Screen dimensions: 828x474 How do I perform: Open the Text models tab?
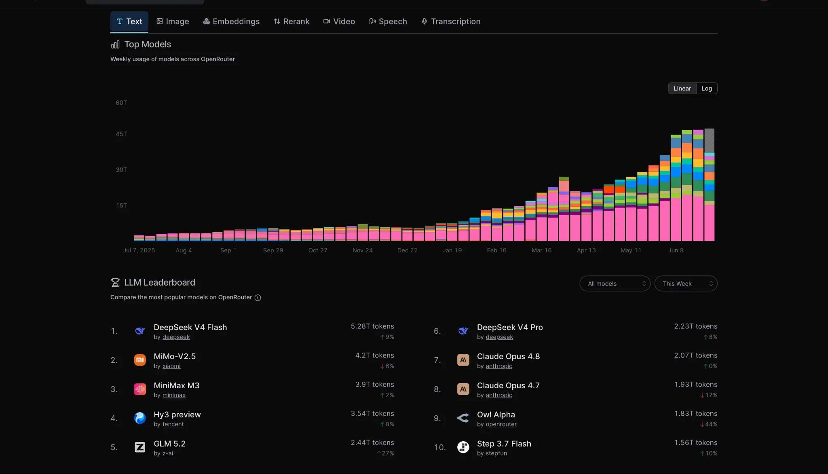click(129, 21)
